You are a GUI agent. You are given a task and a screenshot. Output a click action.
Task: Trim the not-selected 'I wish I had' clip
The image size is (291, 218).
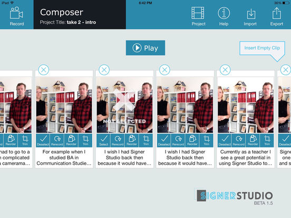[146, 141]
